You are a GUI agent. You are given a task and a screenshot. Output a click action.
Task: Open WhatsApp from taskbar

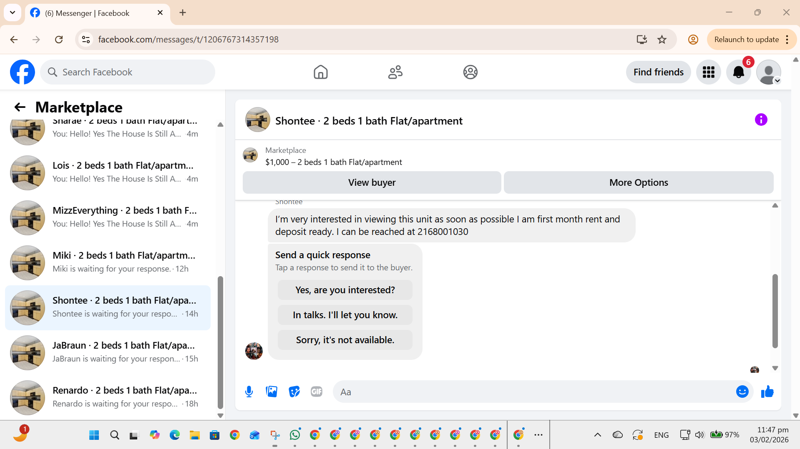point(295,435)
